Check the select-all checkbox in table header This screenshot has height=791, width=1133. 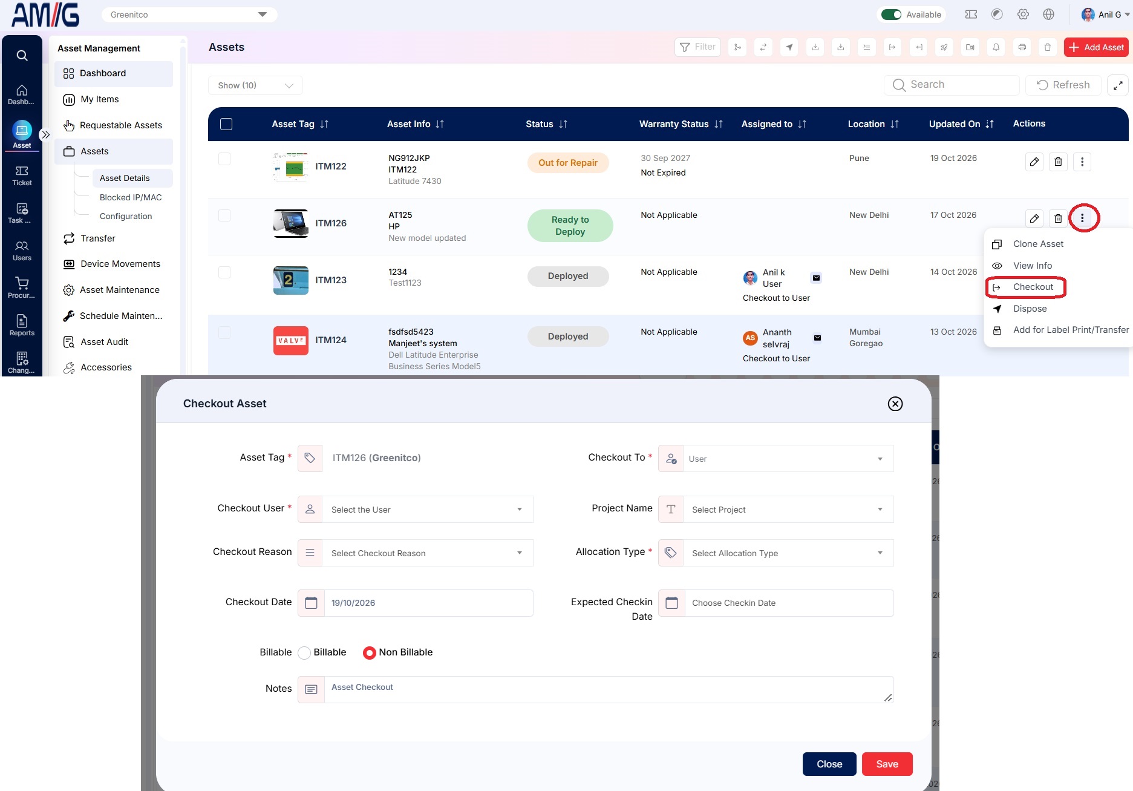(x=226, y=124)
